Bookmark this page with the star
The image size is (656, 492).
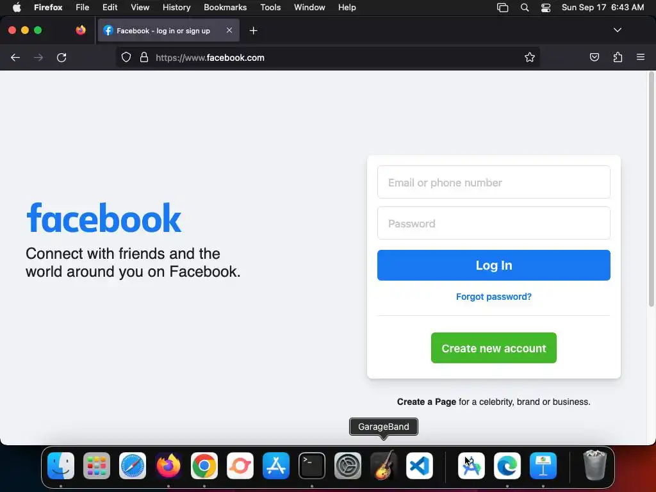pos(530,57)
